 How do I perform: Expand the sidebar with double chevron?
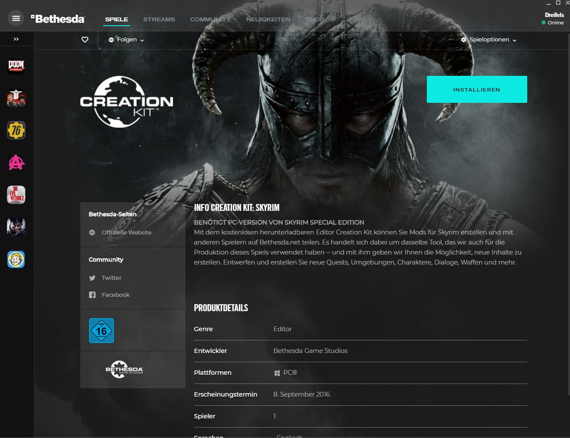click(x=16, y=39)
